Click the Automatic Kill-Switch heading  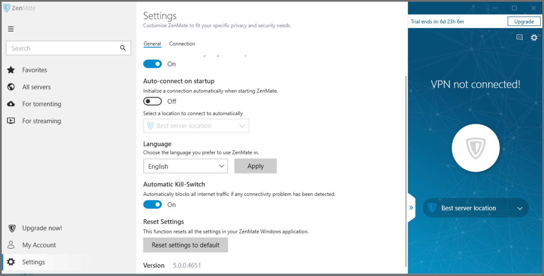click(x=174, y=184)
